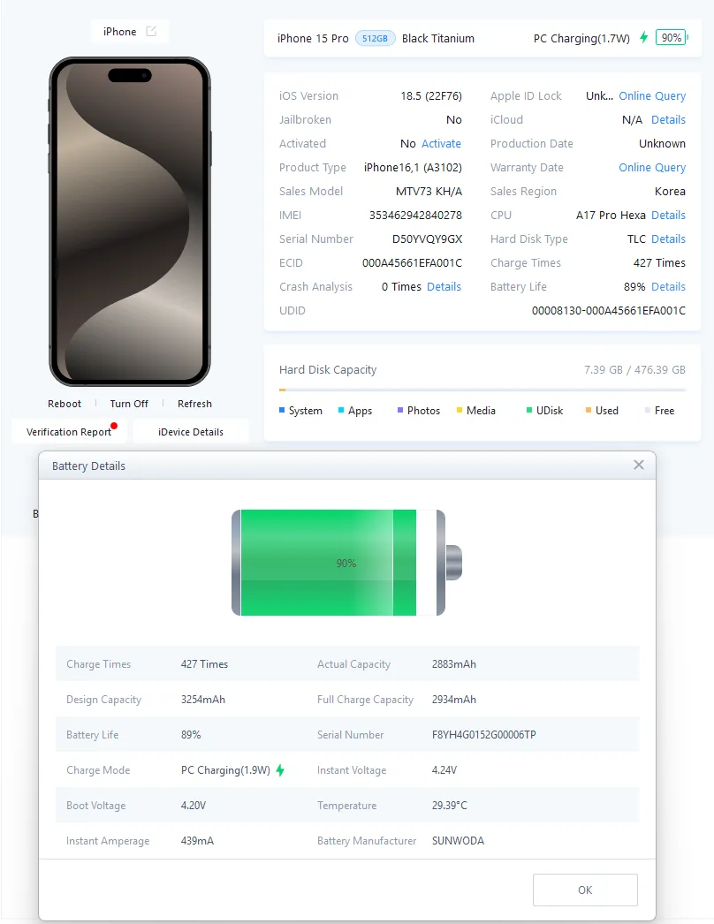Reboot the iPhone
Image resolution: width=714 pixels, height=924 pixels.
click(65, 404)
